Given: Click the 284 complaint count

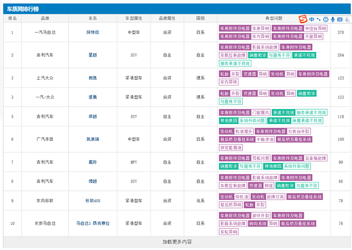Looking at the screenshot, I should coord(341,55).
